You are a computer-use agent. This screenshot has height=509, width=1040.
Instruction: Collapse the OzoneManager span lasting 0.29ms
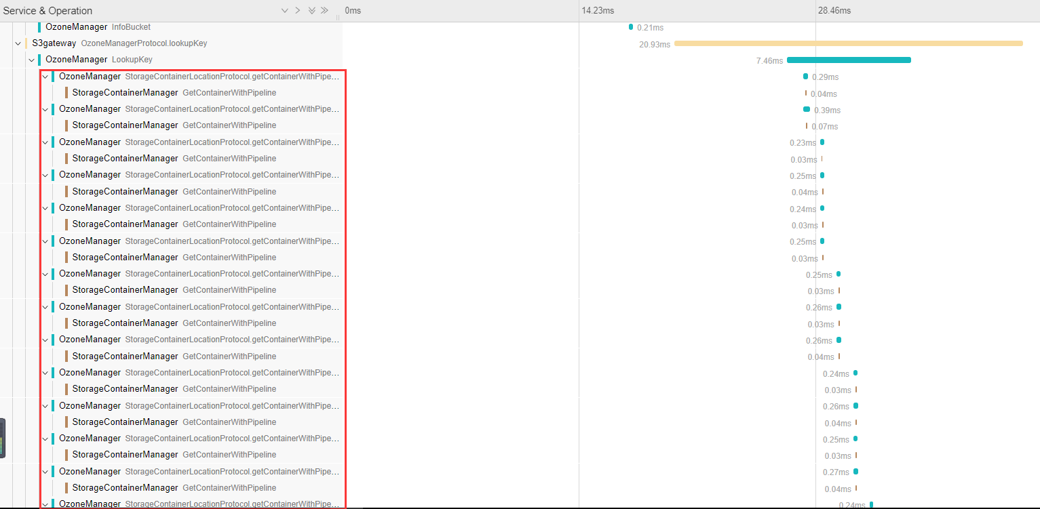click(x=45, y=77)
